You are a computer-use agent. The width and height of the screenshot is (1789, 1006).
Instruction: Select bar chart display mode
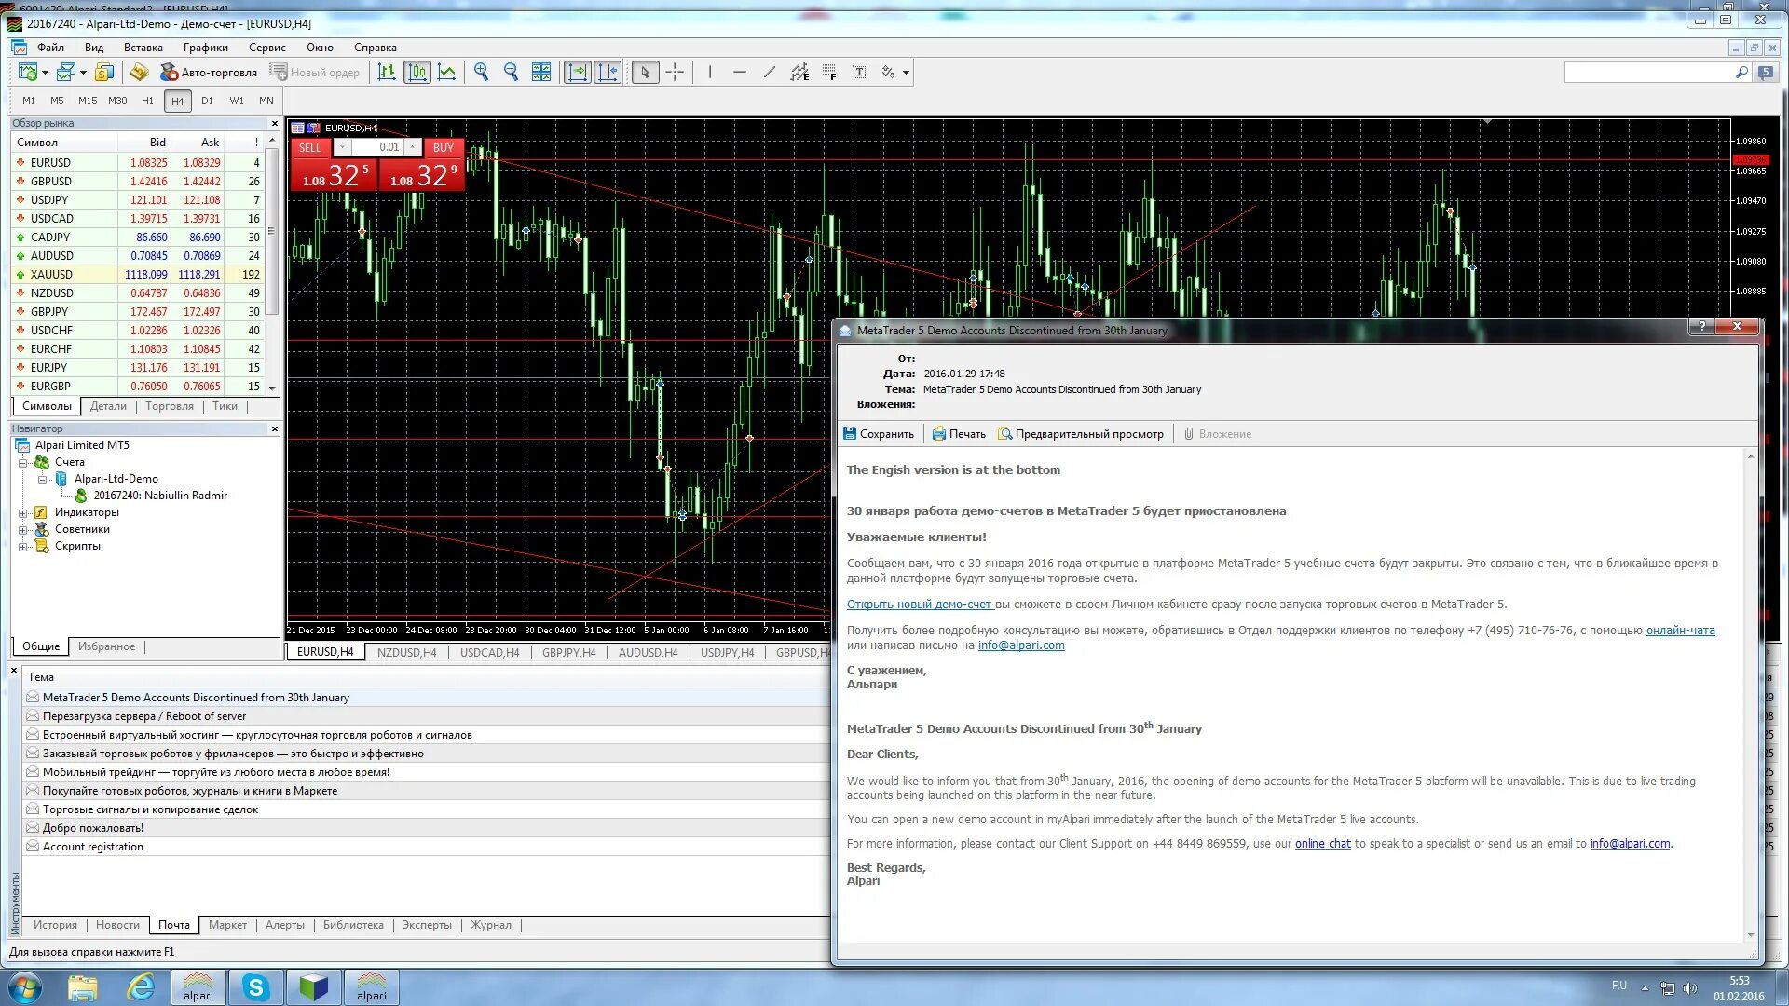point(387,72)
